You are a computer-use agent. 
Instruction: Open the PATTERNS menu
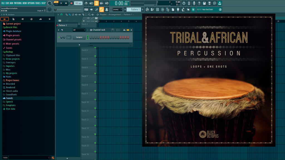[x=18, y=3]
